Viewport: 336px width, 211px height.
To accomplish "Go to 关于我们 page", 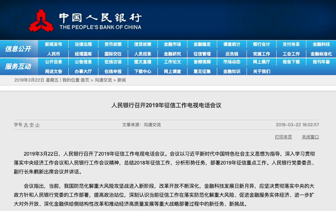I will pyautogui.click(x=262, y=71).
